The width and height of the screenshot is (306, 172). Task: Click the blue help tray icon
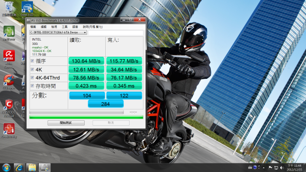pos(255,167)
